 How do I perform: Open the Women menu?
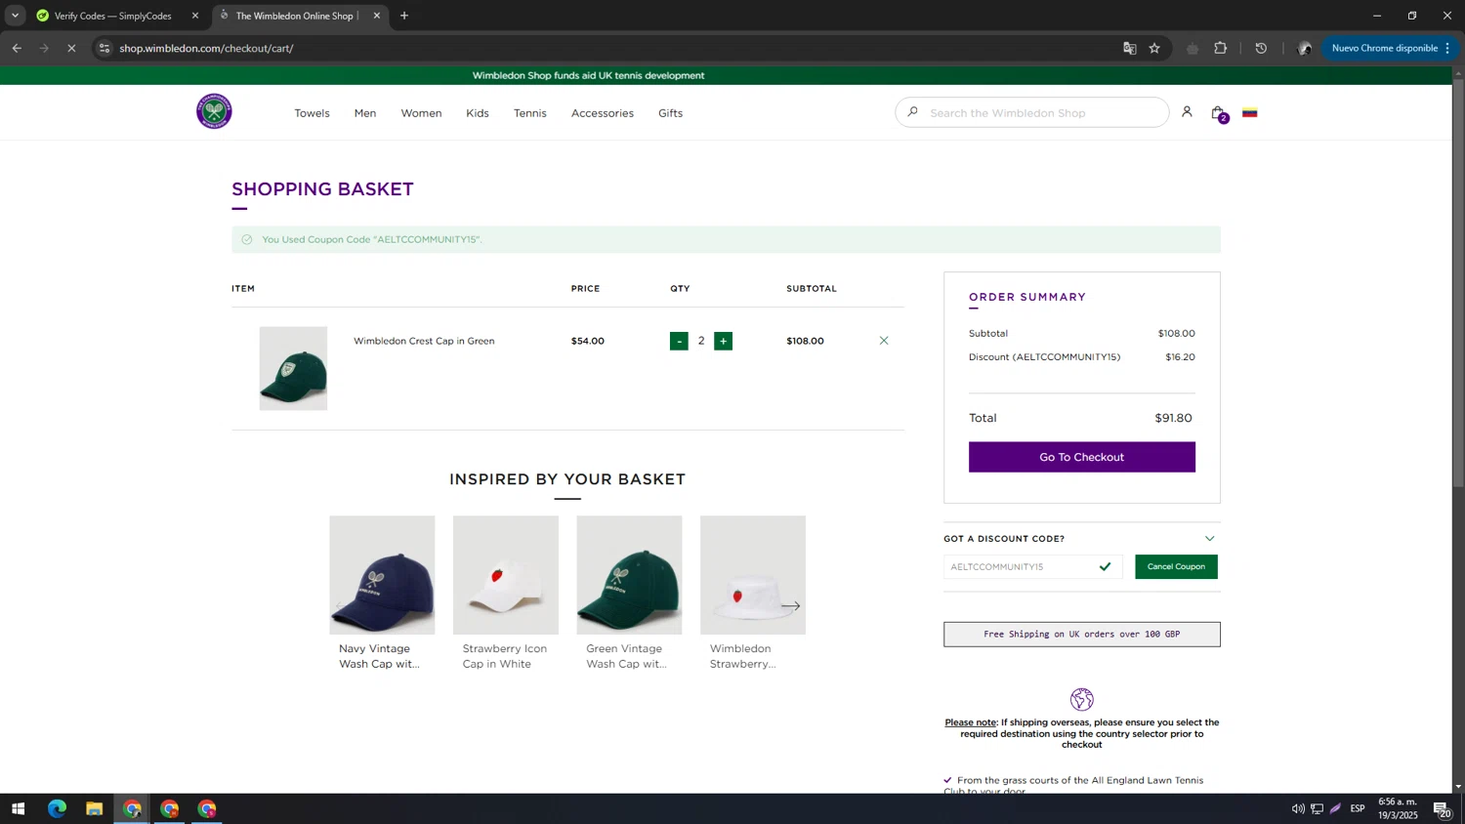421,113
